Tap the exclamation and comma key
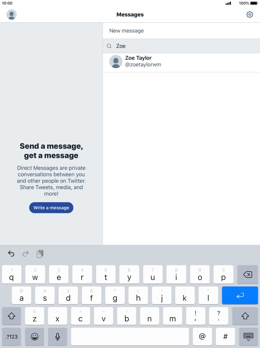 [196, 316]
